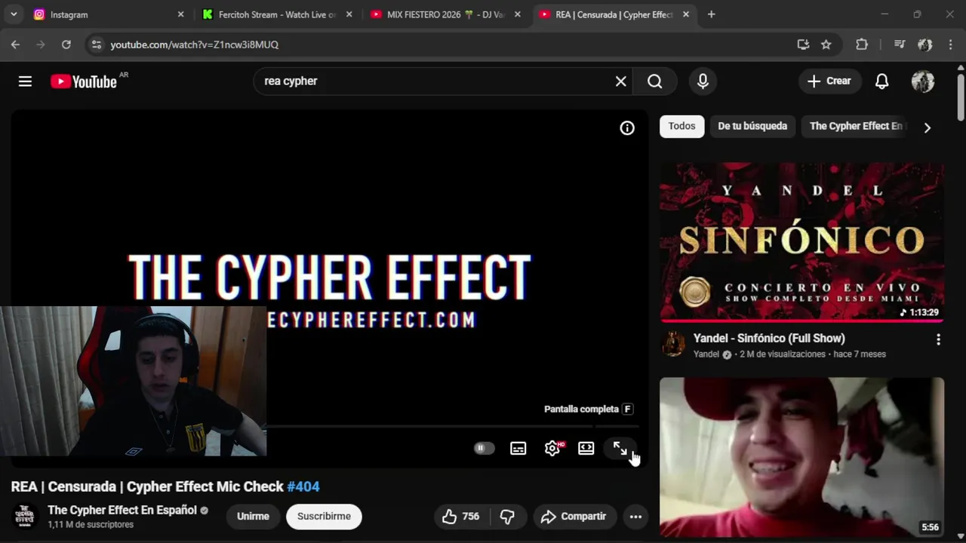This screenshot has height=543, width=966.
Task: Open the Yandel Sinfónico video thumbnail
Action: tap(801, 242)
